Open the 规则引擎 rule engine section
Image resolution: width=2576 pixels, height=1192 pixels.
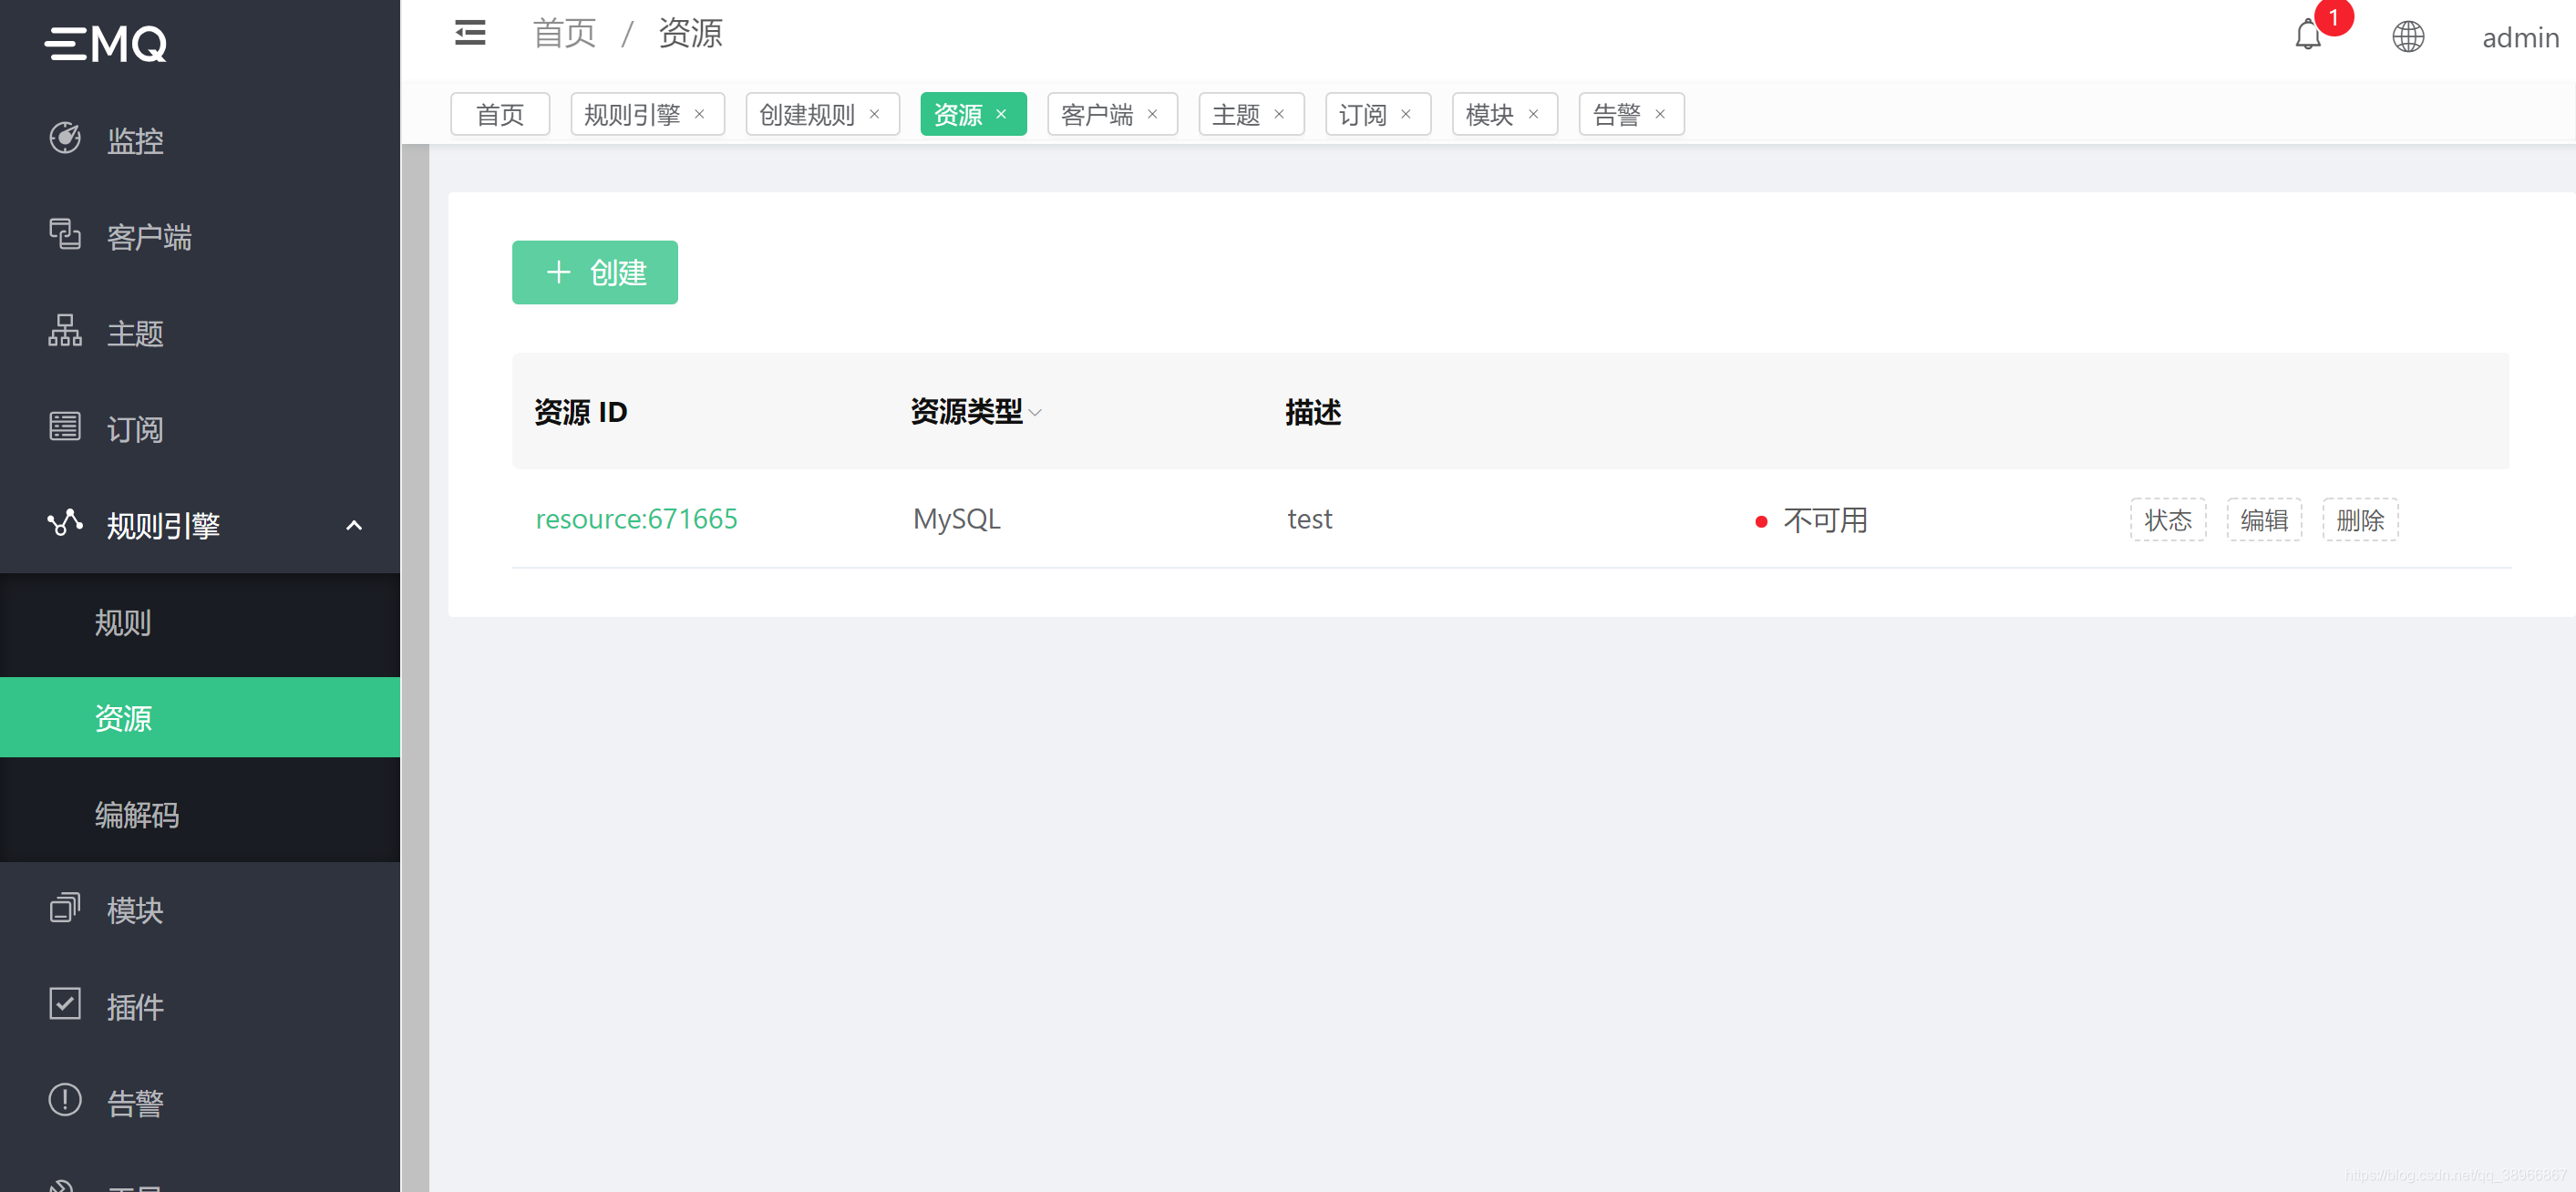pyautogui.click(x=163, y=525)
